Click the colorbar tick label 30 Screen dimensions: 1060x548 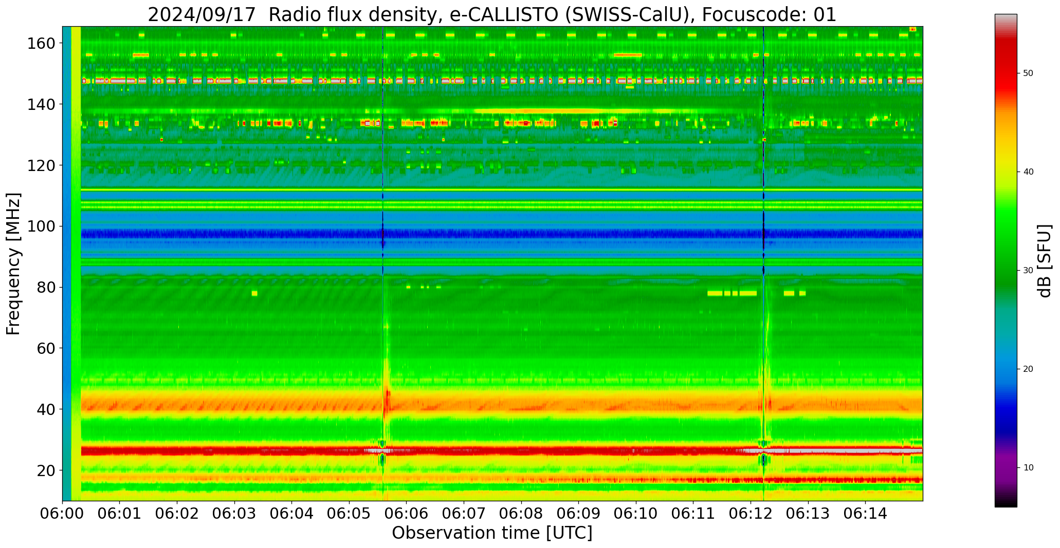pos(1028,271)
